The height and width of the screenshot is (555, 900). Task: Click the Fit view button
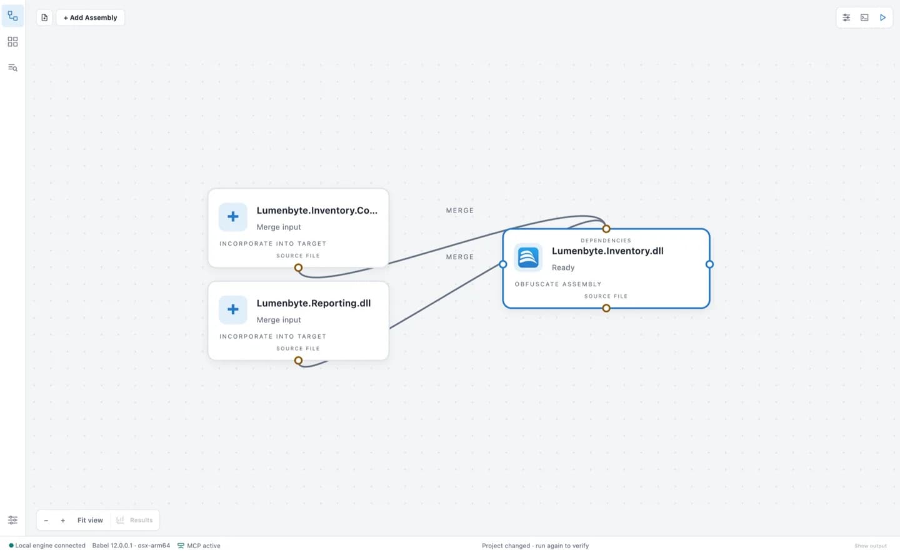tap(90, 520)
